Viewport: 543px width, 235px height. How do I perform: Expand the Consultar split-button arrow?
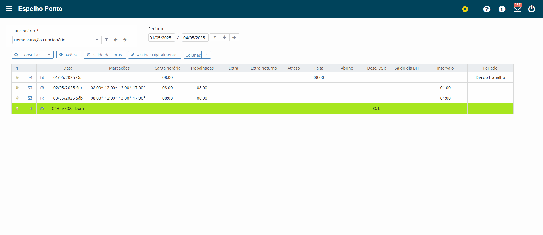tap(49, 55)
